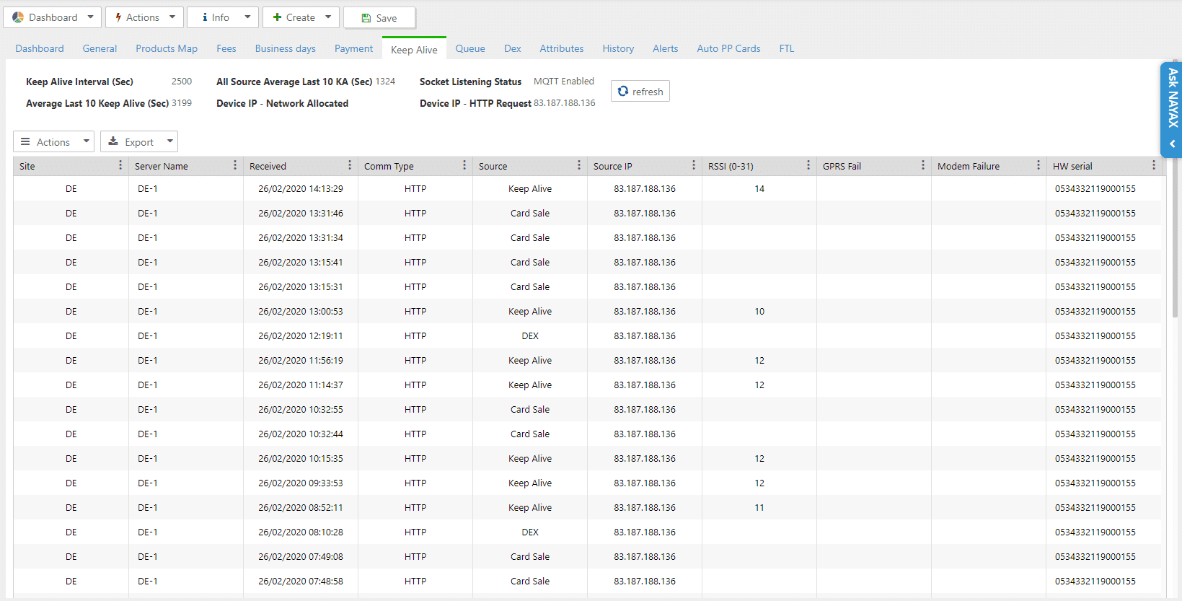Image resolution: width=1182 pixels, height=601 pixels.
Task: Click RSSI value 11 at 08:52:11 row
Action: tap(759, 508)
